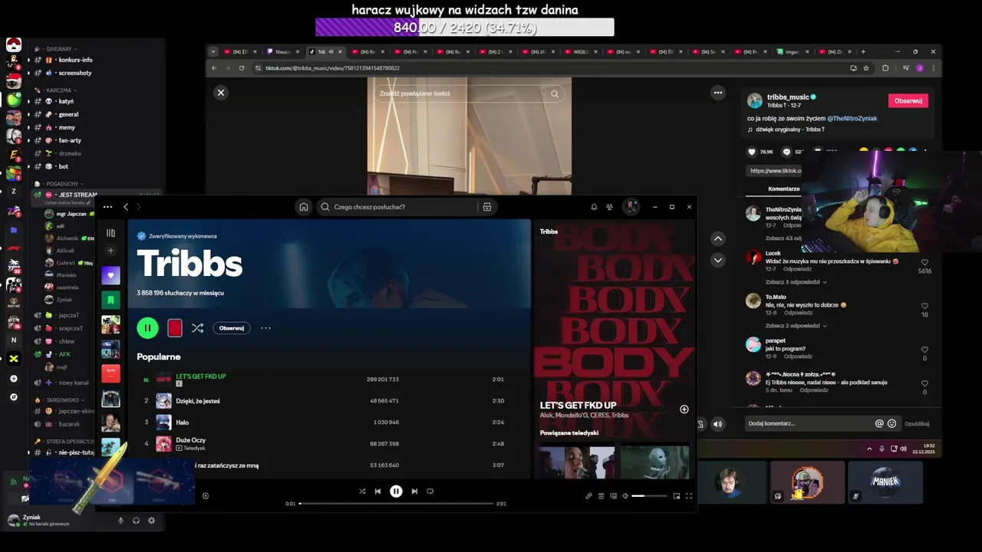The height and width of the screenshot is (552, 982).
Task: Switch to Komentarze tab
Action: click(784, 189)
